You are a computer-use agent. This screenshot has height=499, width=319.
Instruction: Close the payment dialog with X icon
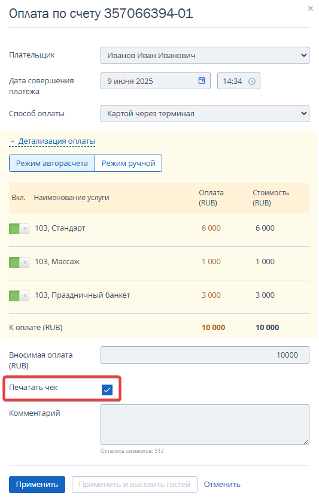coord(311,8)
